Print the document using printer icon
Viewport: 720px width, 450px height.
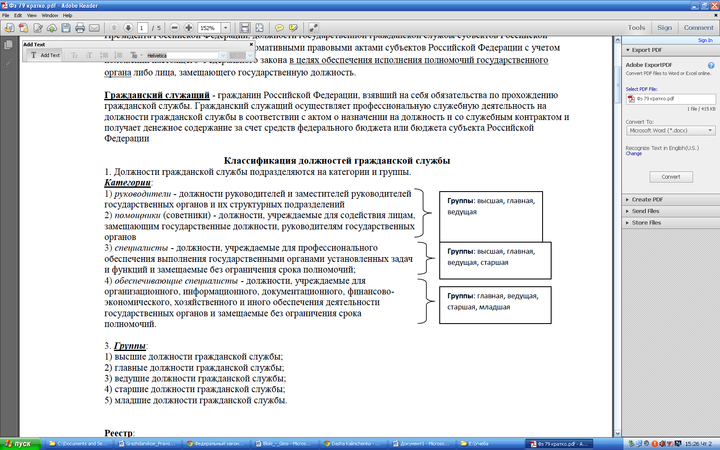(80, 28)
